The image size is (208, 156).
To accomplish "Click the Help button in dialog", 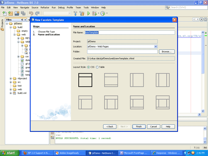I will (168, 126).
